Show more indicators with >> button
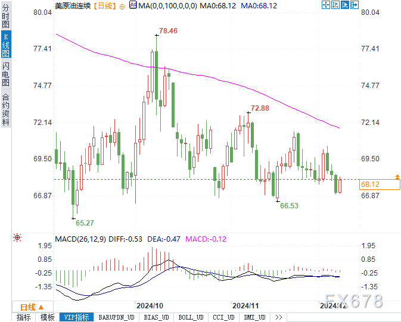Screen dimensions: 401x322 [278, 317]
